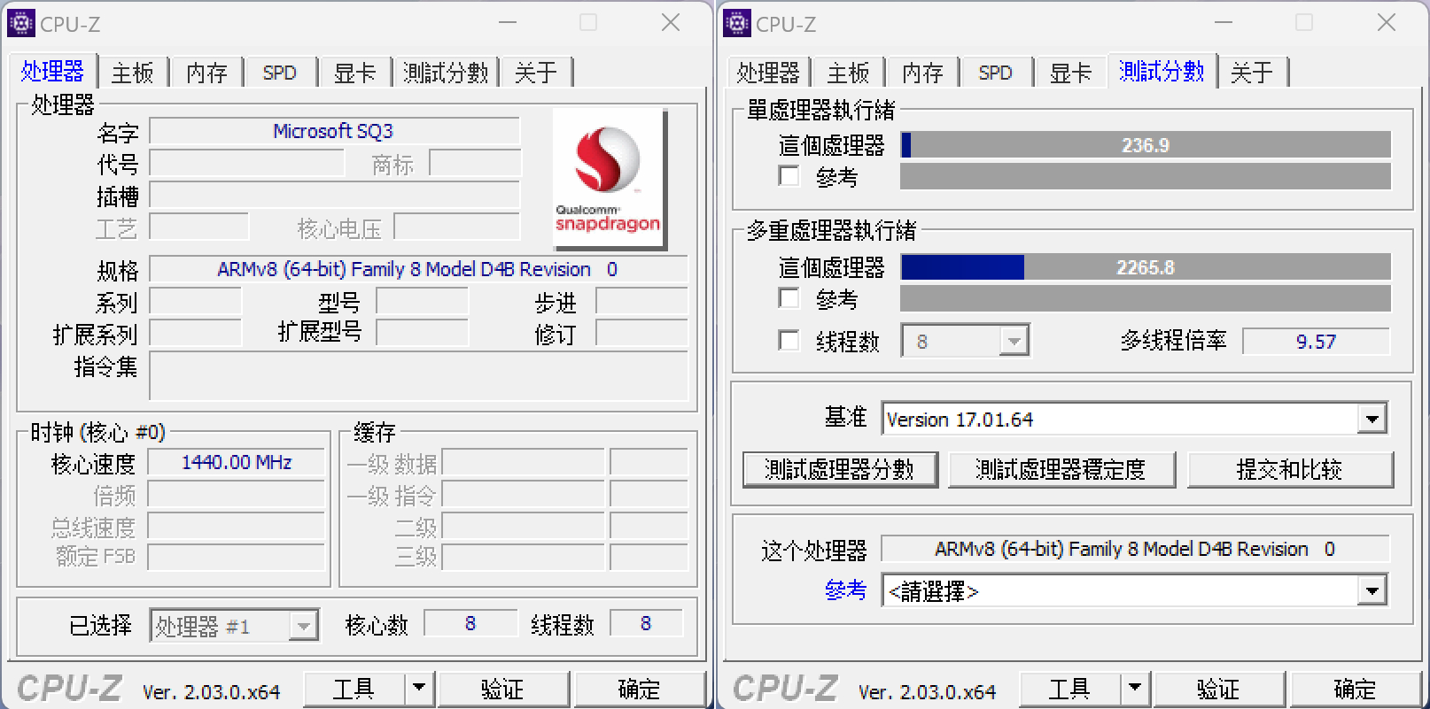Click the 线程数 value 8 in left window
The height and width of the screenshot is (709, 1430).
646,624
